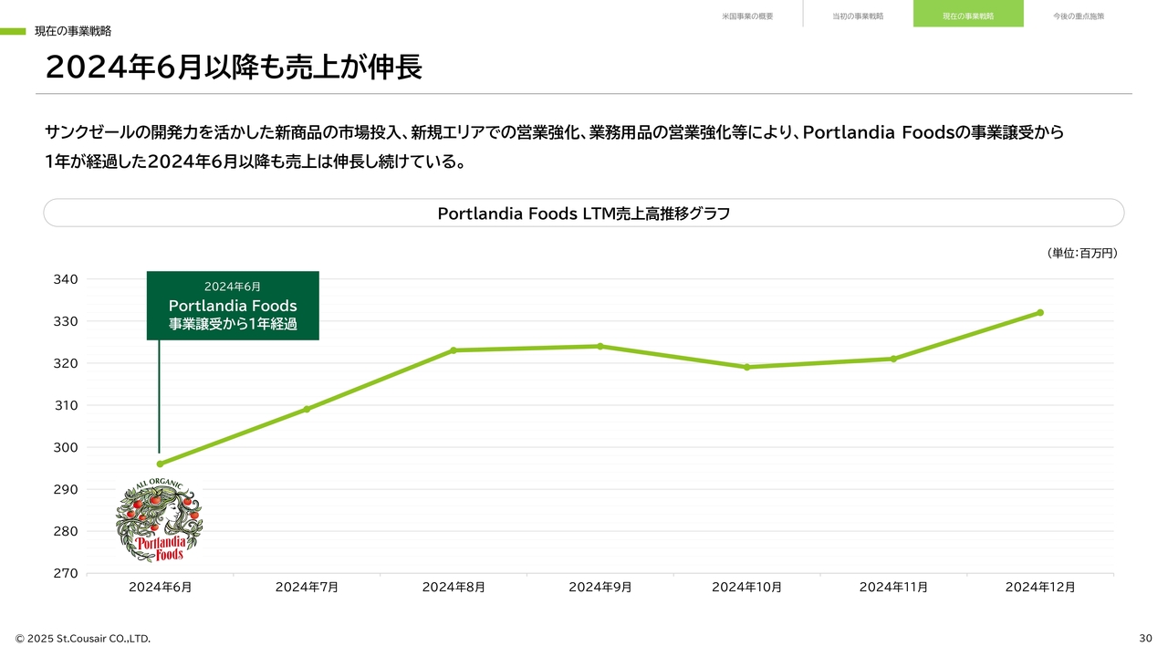Click the chart title Portlandia Foods LTM売上高推移グラフ

click(584, 214)
